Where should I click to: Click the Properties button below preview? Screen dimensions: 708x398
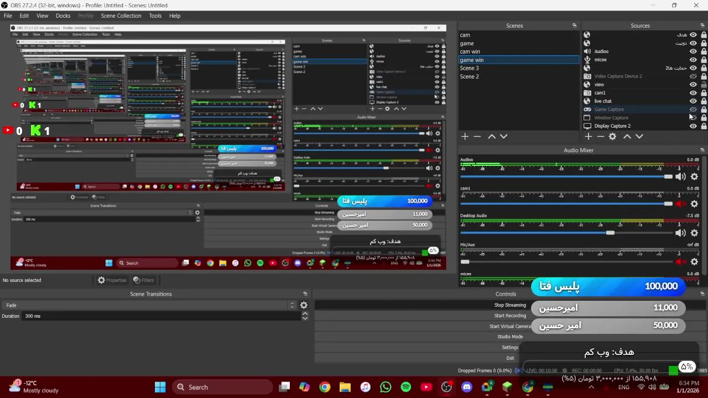coord(112,280)
